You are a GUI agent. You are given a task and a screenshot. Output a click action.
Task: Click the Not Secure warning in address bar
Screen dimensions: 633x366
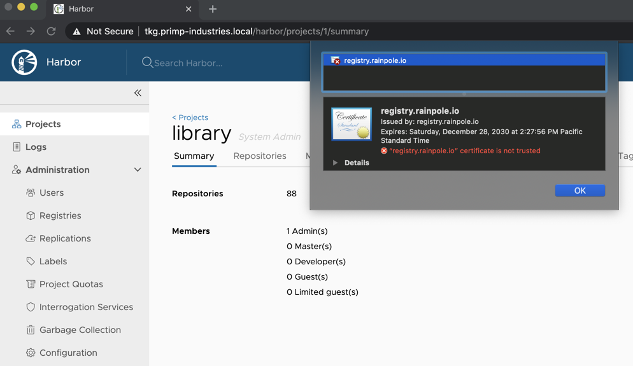[103, 31]
